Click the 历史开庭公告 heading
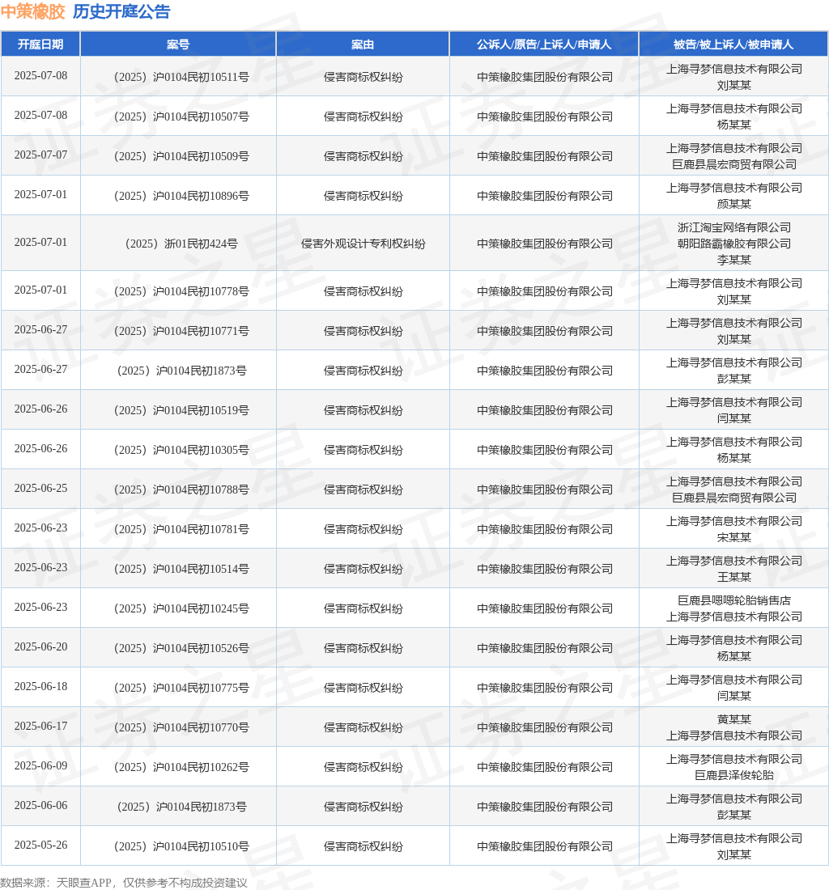This screenshot has height=890, width=829. coord(121,11)
